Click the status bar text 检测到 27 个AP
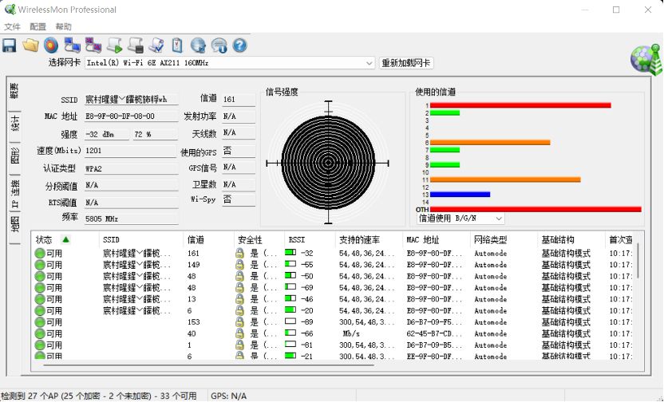This screenshot has height=402, width=664. (x=99, y=396)
